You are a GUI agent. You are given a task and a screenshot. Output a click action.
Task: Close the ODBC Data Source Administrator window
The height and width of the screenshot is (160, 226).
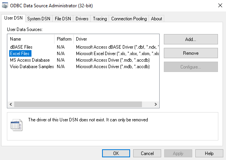coord(220,5)
